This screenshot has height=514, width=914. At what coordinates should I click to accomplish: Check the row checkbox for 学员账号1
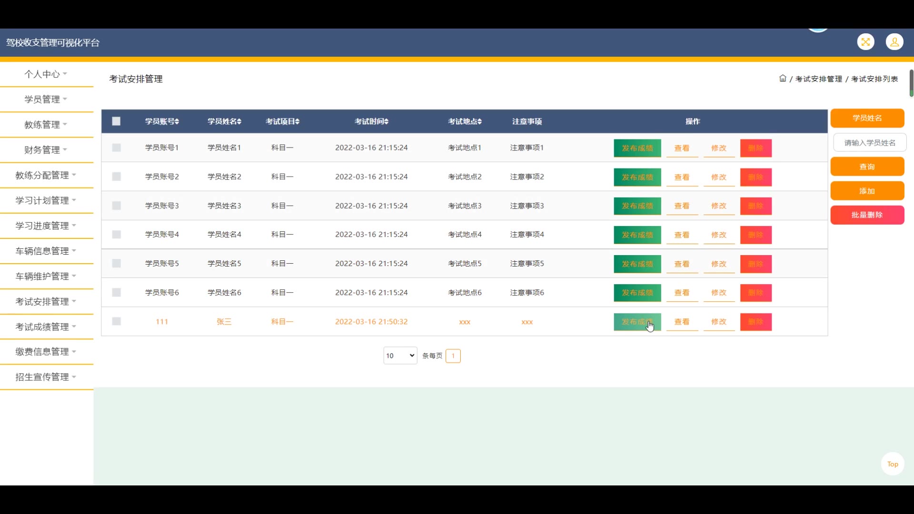click(x=116, y=148)
